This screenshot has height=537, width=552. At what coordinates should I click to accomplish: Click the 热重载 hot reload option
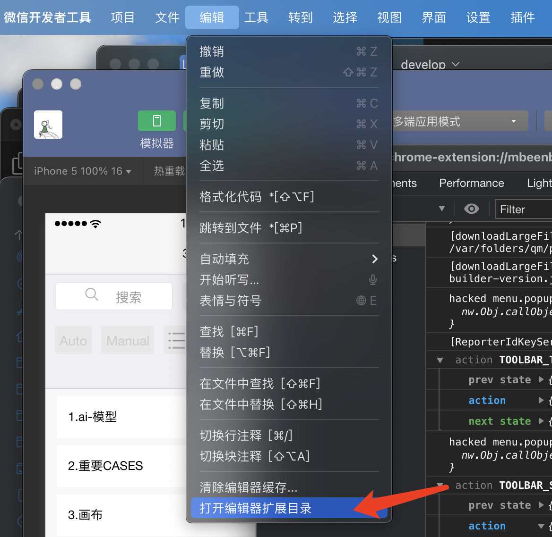pyautogui.click(x=169, y=171)
